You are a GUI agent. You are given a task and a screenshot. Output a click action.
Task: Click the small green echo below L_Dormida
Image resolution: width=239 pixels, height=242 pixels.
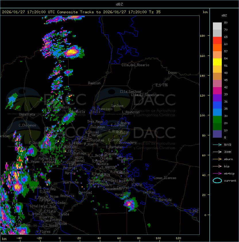coord(149,225)
